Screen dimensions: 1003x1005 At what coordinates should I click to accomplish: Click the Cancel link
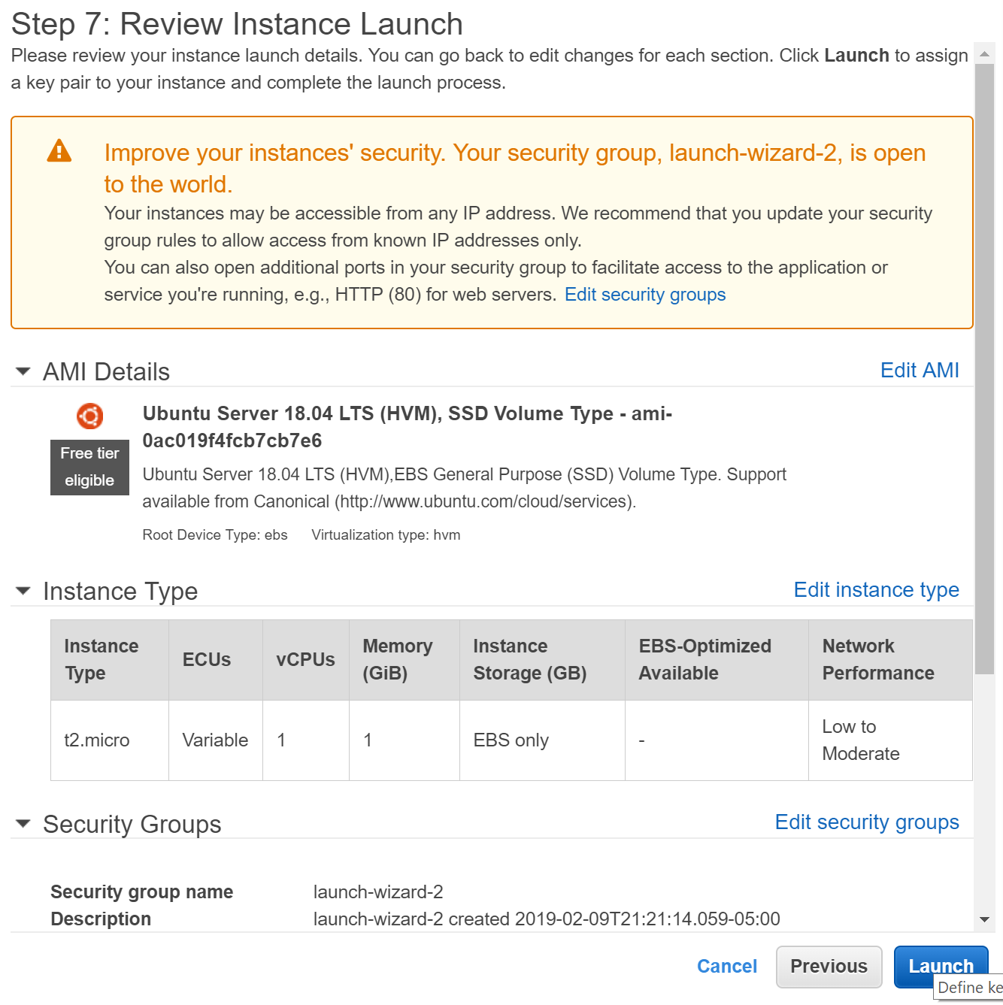tap(727, 966)
